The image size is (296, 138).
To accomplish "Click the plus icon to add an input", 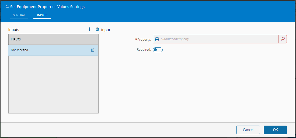I will point(89,29).
